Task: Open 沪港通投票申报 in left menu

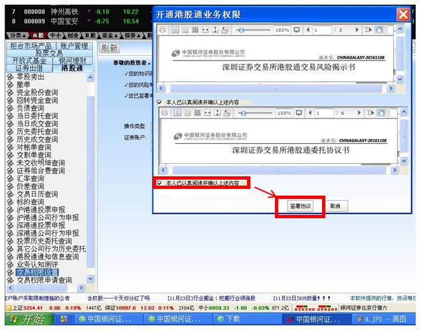Action: tap(41, 210)
